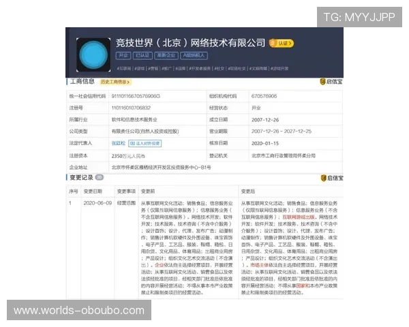The width and height of the screenshot is (409, 327).
Task: Click the 变更事项 column header
Action: click(x=126, y=191)
